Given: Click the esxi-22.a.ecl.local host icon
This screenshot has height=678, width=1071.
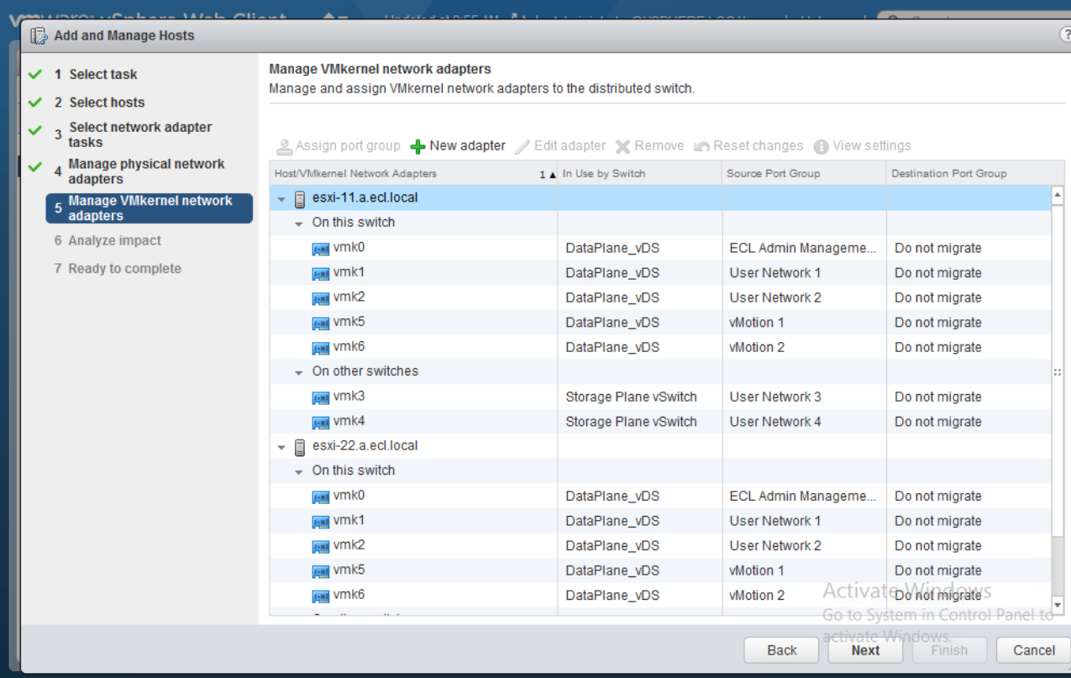Looking at the screenshot, I should [300, 447].
